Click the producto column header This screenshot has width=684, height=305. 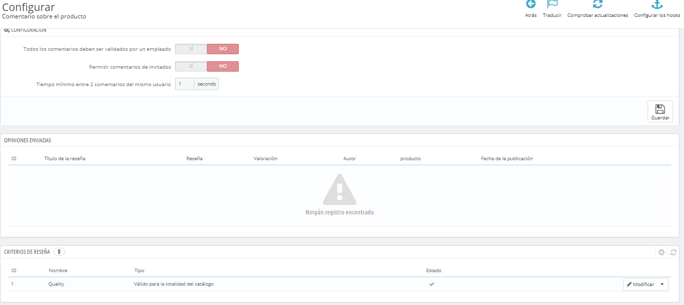pyautogui.click(x=410, y=159)
